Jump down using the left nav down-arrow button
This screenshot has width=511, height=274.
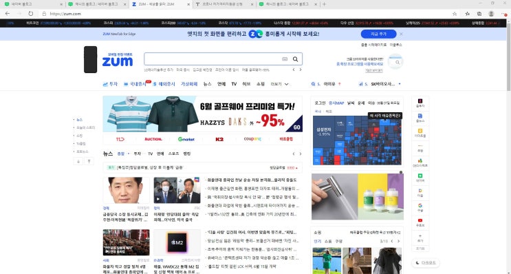point(78,161)
